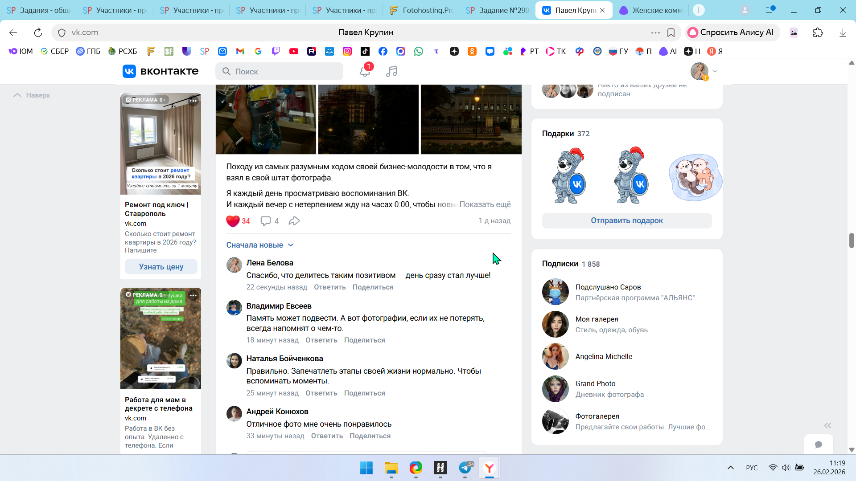The width and height of the screenshot is (856, 481).
Task: Open the three-dot menu on repair ad
Action: [x=193, y=101]
